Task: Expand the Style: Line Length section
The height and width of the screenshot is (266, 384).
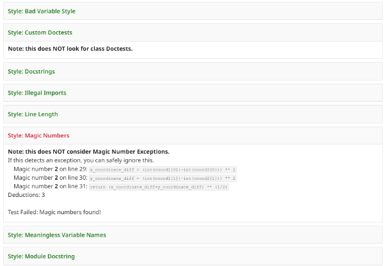Action: pyautogui.click(x=33, y=114)
